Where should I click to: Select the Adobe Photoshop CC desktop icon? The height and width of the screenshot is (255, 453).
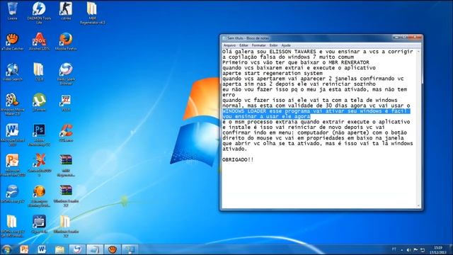tap(39, 135)
